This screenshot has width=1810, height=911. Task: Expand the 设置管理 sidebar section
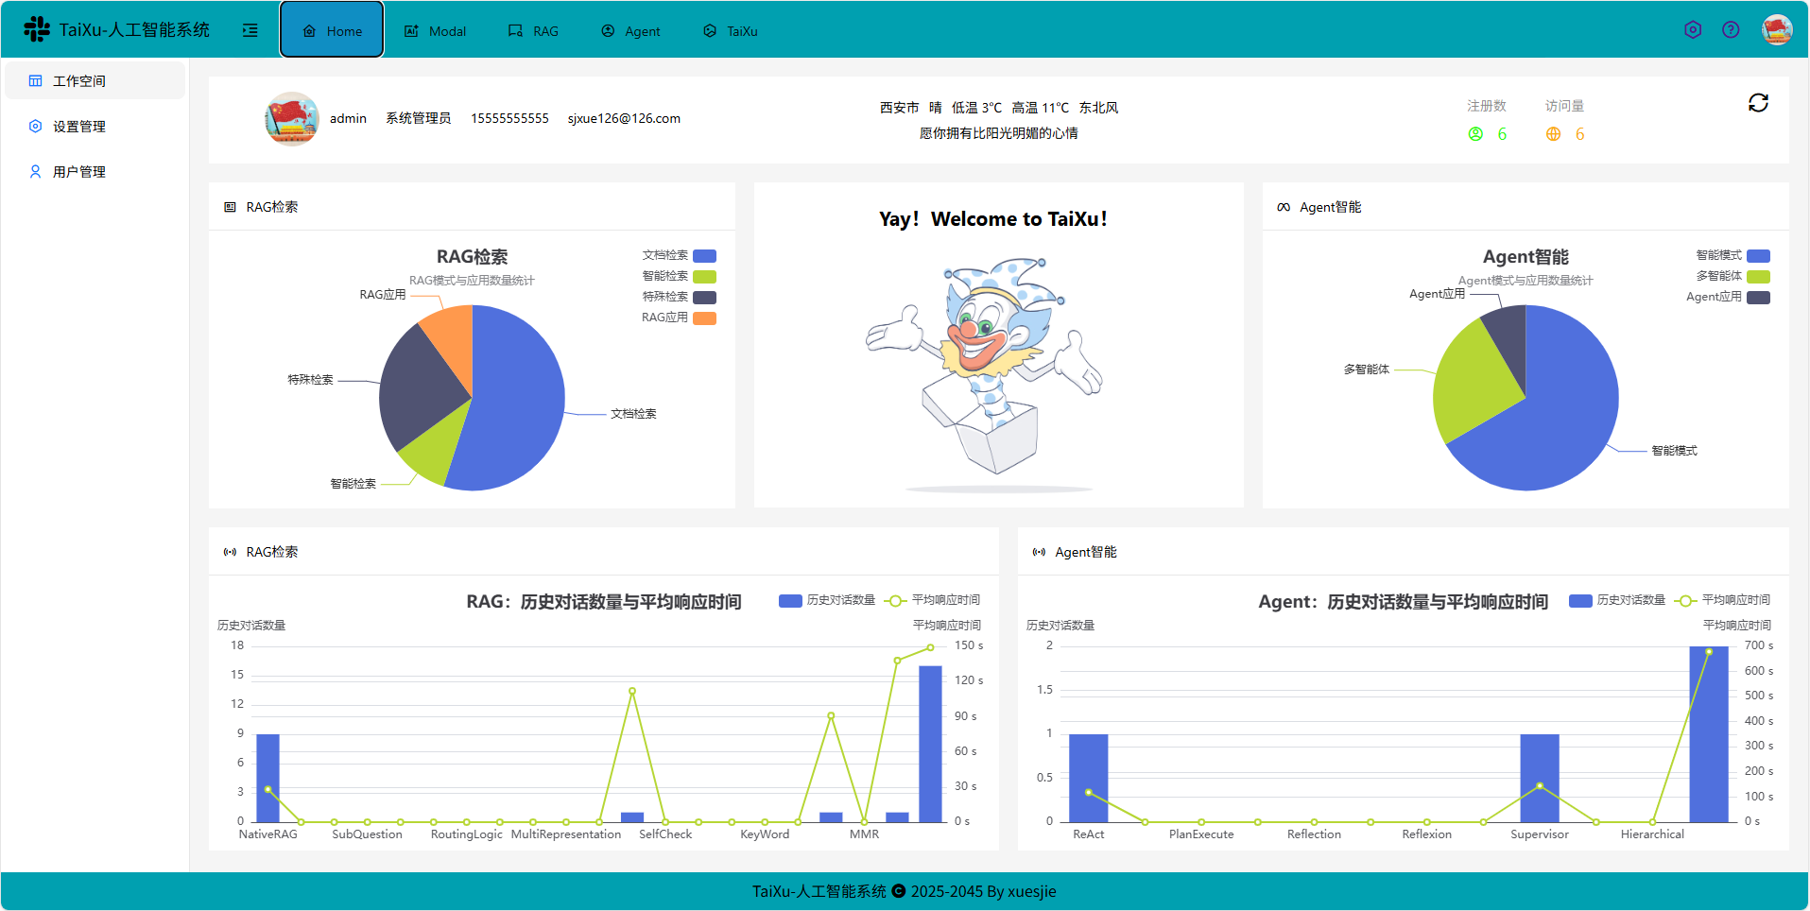81,126
